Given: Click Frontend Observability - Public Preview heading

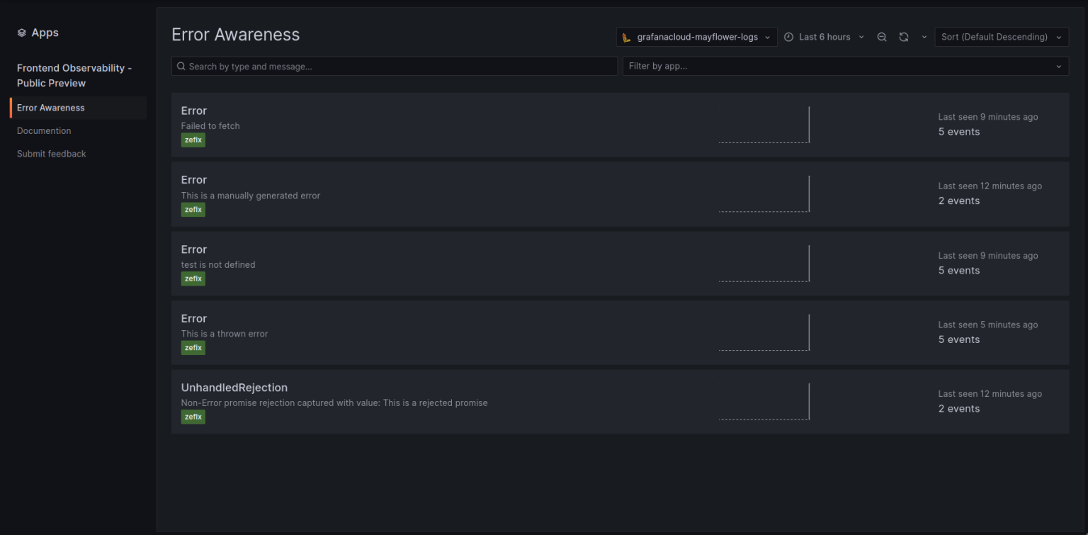Looking at the screenshot, I should [x=74, y=75].
